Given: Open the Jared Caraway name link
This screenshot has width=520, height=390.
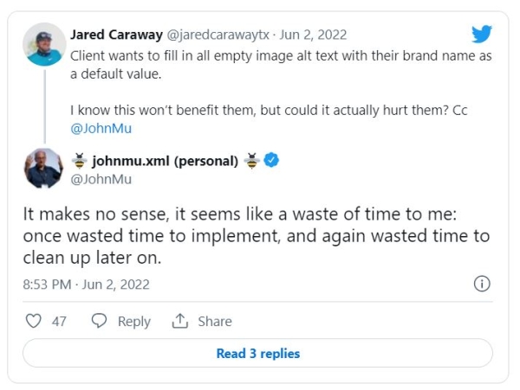Looking at the screenshot, I should pos(117,35).
